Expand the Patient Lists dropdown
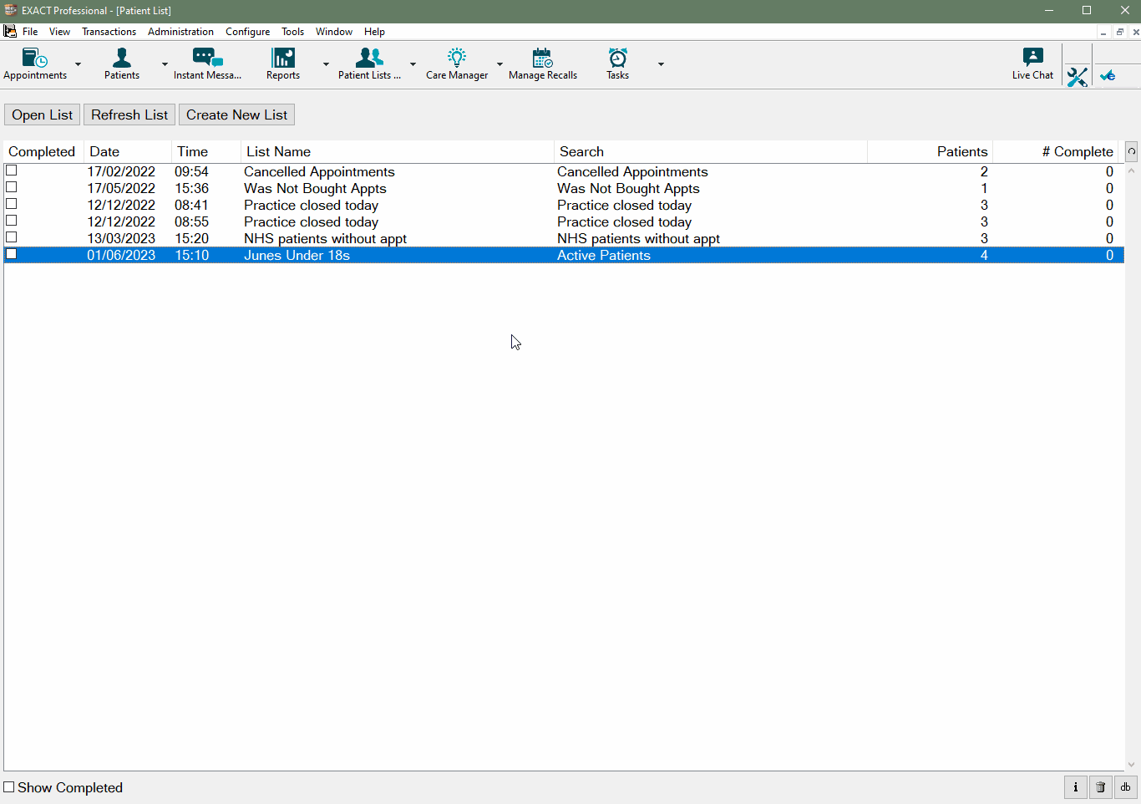This screenshot has height=804, width=1141. pyautogui.click(x=413, y=65)
